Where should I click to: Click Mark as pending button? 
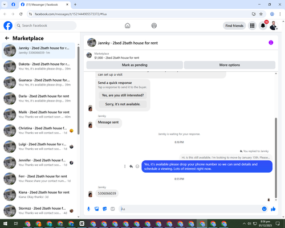click(x=135, y=65)
